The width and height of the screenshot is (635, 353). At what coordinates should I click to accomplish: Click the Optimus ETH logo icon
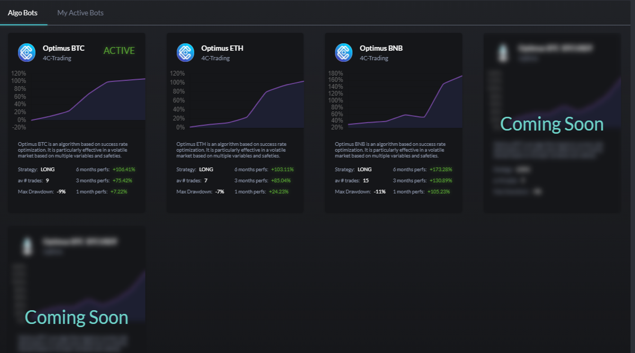[x=185, y=52]
